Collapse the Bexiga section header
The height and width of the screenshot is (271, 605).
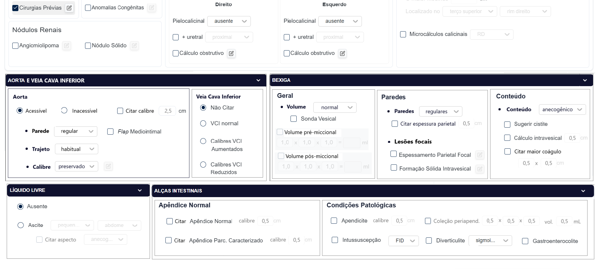(585, 80)
